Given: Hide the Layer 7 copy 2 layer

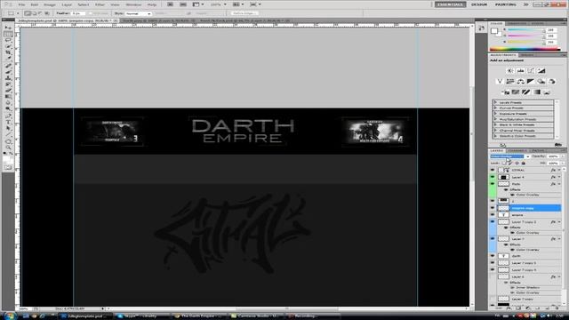Looking at the screenshot, I should click(x=493, y=221).
